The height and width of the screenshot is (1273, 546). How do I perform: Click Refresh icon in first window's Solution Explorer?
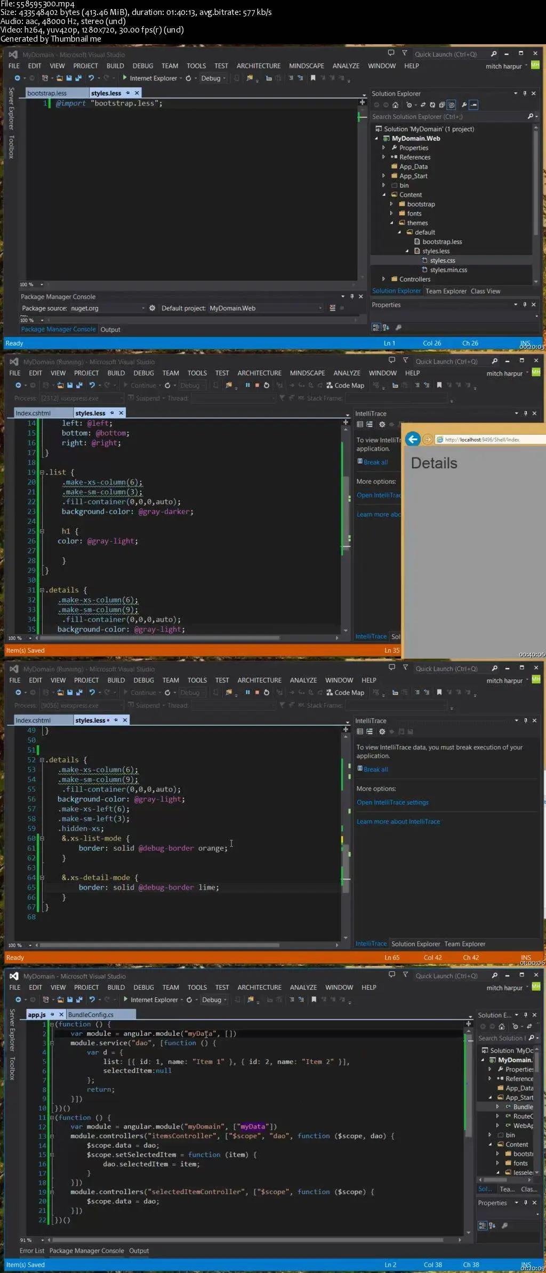(x=432, y=105)
